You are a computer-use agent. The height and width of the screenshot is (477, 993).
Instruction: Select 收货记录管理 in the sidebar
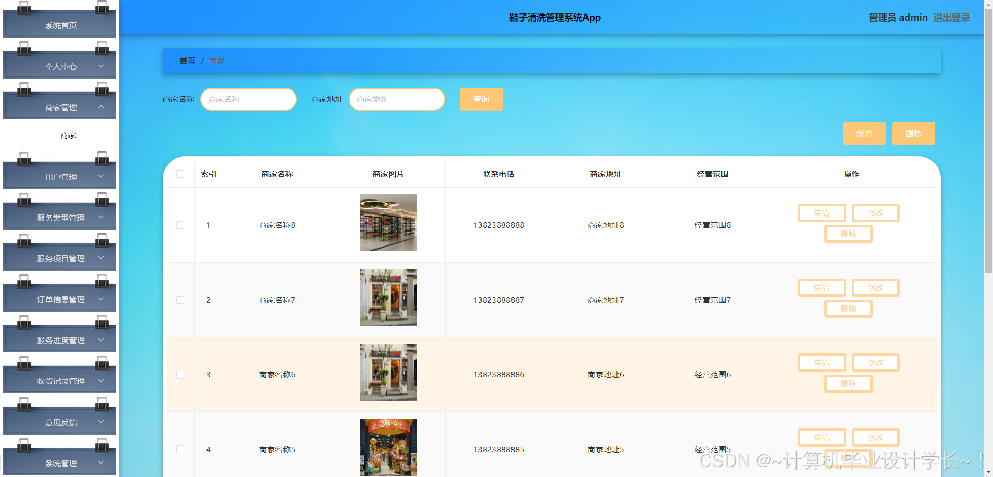pos(59,381)
